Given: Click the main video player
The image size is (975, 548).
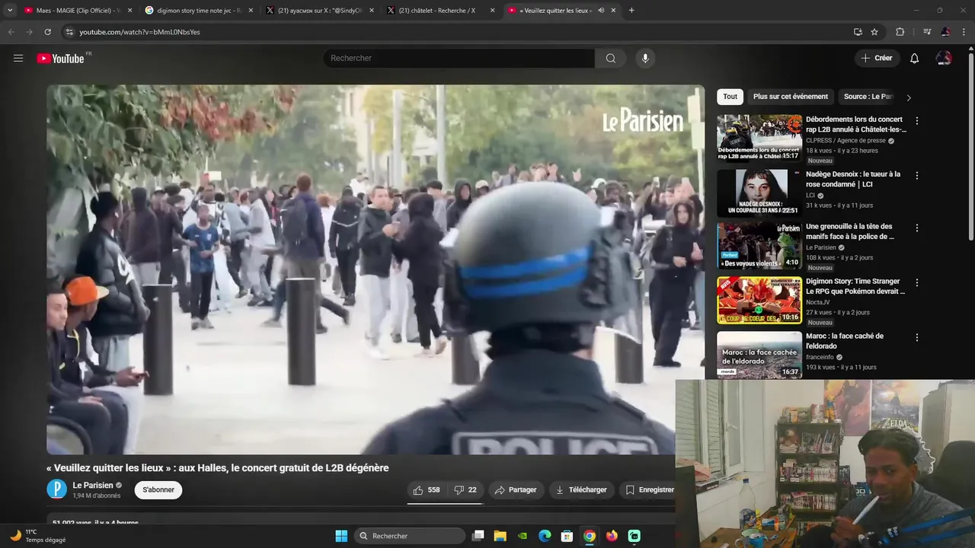Looking at the screenshot, I should point(376,269).
